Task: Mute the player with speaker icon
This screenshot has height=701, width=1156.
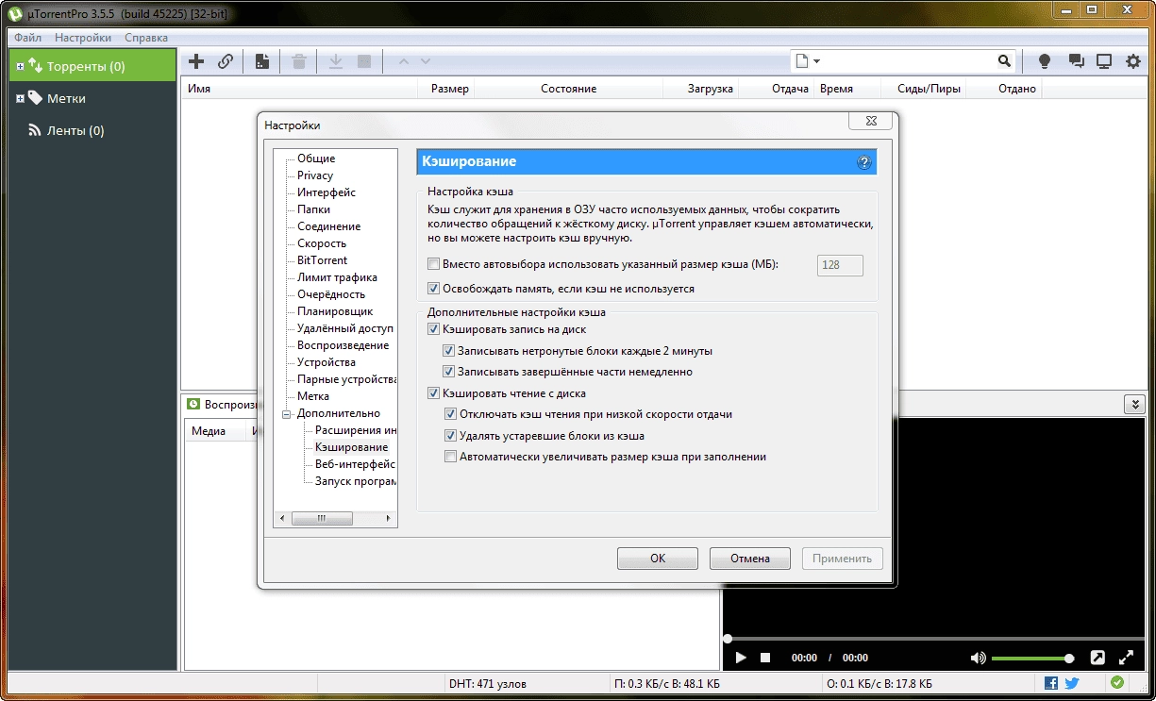Action: click(x=979, y=658)
